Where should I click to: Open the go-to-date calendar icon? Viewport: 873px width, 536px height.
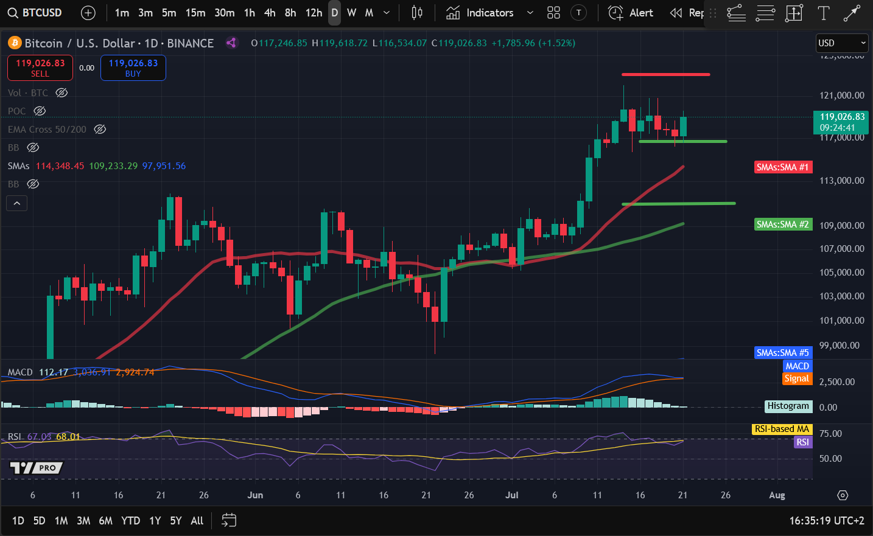[229, 520]
